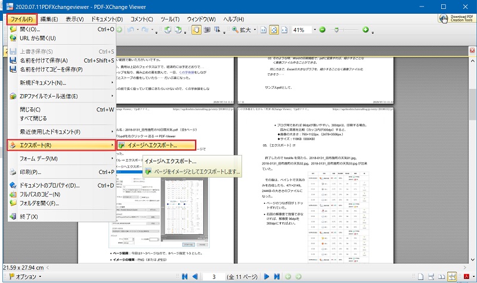Open the ウィンドウ(W) menu

point(201,19)
